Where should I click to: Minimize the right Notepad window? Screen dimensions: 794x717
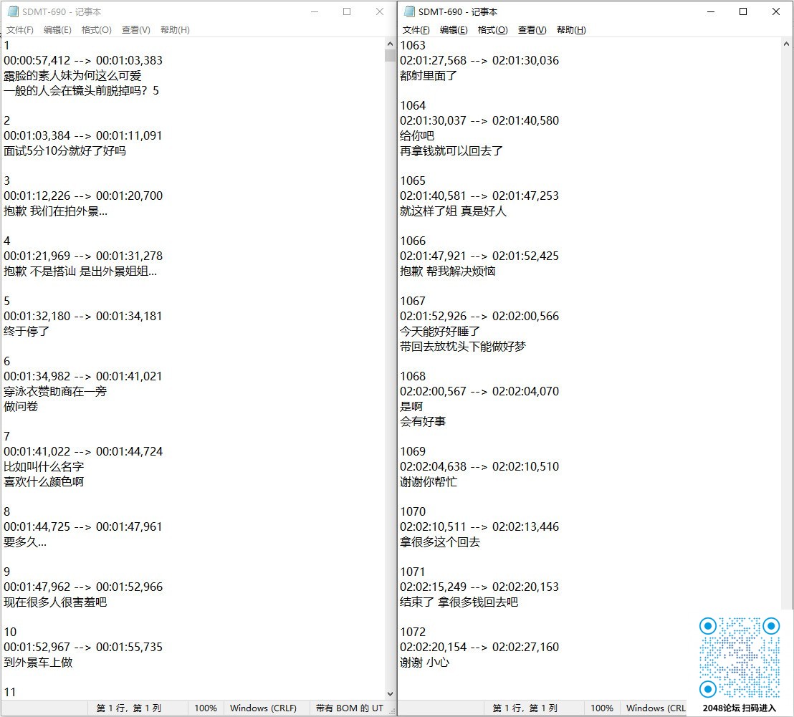pos(710,11)
